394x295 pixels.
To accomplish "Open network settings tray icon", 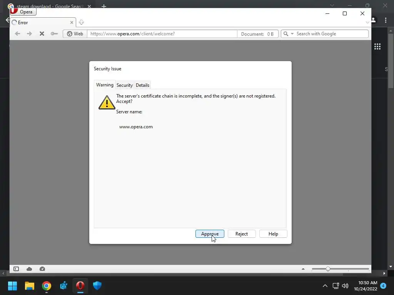I will tap(336, 286).
